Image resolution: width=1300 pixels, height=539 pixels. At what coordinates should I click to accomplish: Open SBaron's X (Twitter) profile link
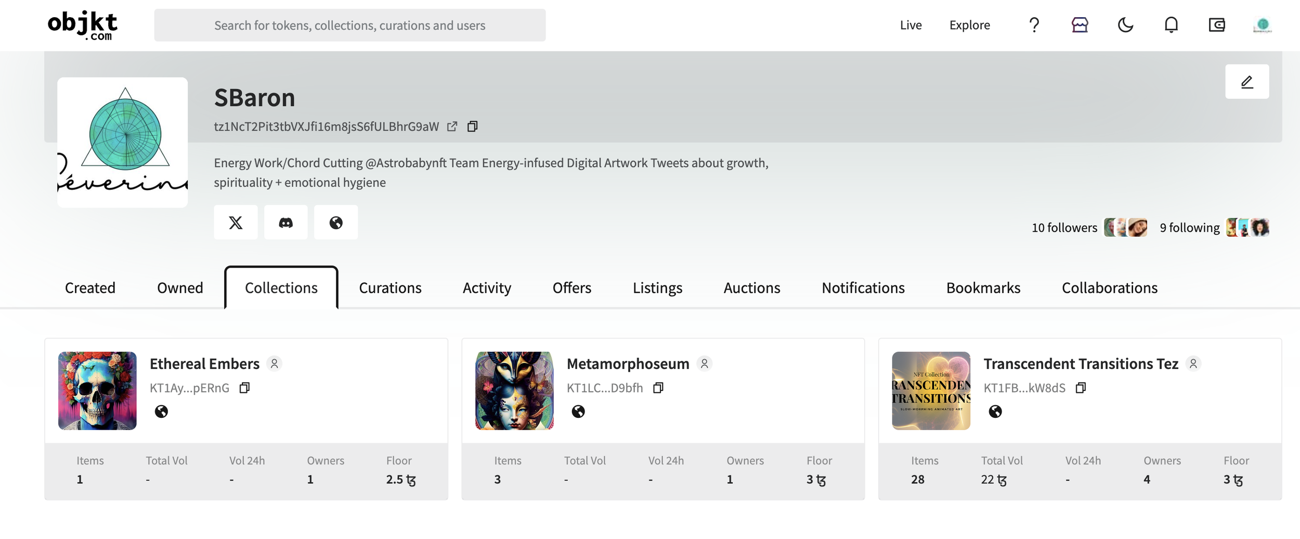point(236,222)
